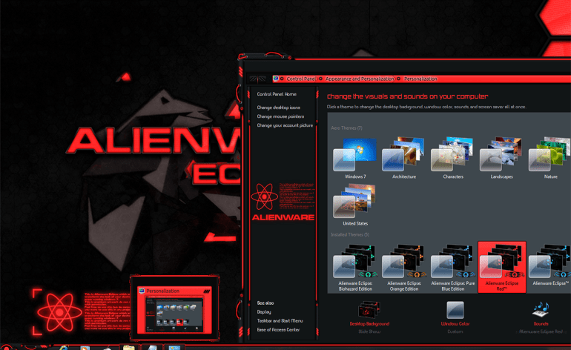The height and width of the screenshot is (350, 571).
Task: Click the Installed Themes (5) group header
Action: point(349,234)
